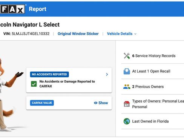Image resolution: width=184 pixels, height=138 pixels.
Task: Click the CARFAX VALUE badge
Action: [42, 103]
